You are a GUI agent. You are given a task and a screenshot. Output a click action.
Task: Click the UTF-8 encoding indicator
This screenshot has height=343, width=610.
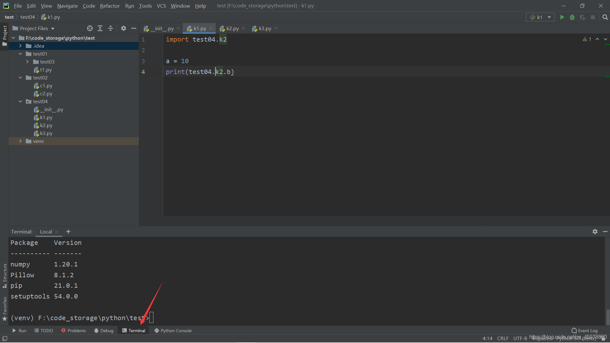pos(520,339)
